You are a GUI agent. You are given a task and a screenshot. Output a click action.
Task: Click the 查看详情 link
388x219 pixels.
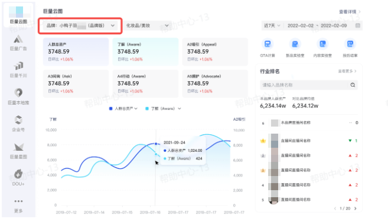[350, 12]
